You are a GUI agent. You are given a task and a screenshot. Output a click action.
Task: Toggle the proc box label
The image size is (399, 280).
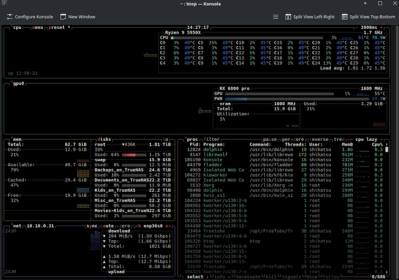pos(191,139)
